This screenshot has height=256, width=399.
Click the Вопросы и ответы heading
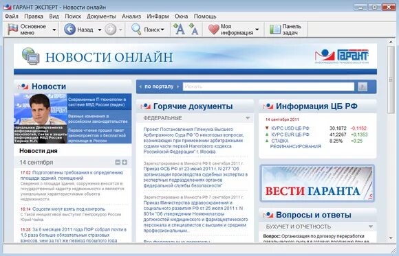pyautogui.click(x=314, y=215)
